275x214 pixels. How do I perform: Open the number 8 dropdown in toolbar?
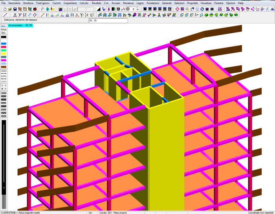point(137,9)
